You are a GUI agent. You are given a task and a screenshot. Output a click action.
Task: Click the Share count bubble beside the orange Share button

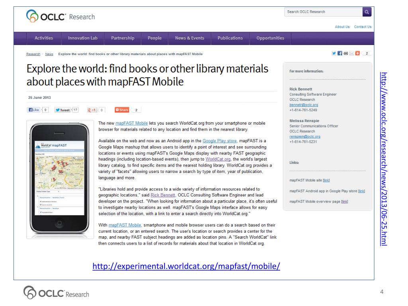[x=136, y=110]
